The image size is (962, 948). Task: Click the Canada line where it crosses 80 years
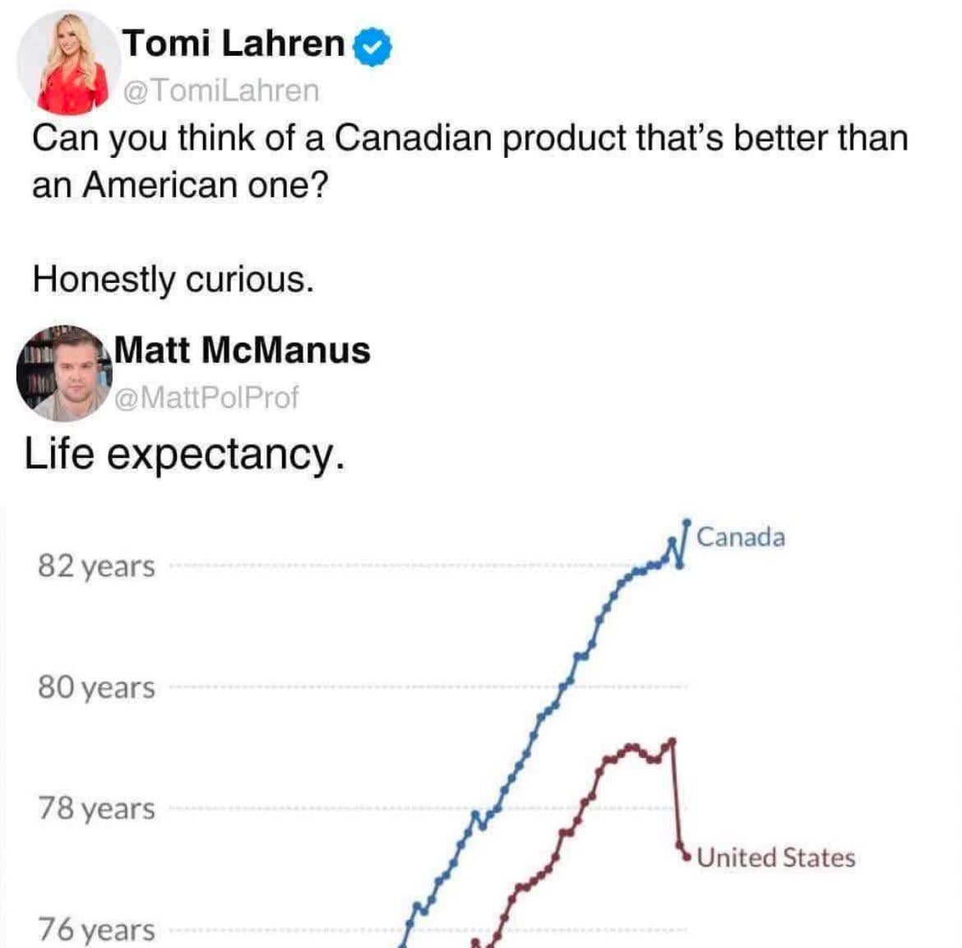coord(564,686)
